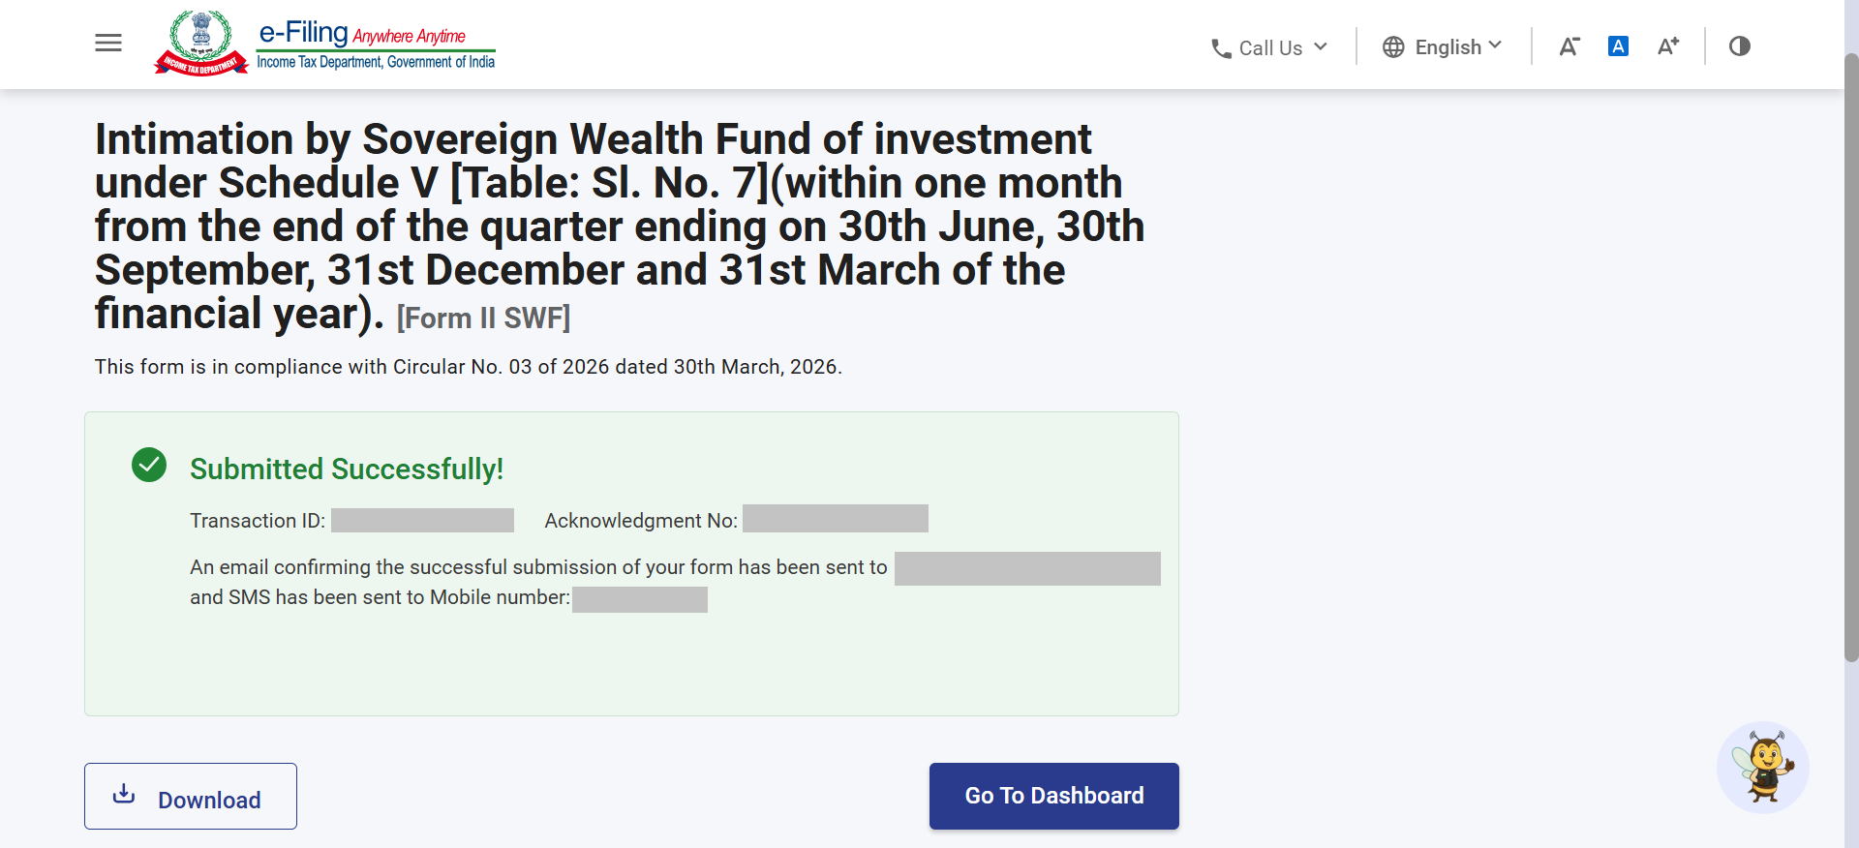Click chevron arrow next to English
This screenshot has height=848, width=1859.
(x=1495, y=45)
